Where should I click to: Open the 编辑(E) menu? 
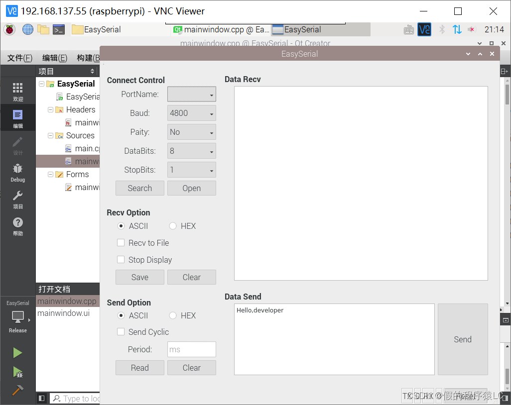tap(55, 58)
